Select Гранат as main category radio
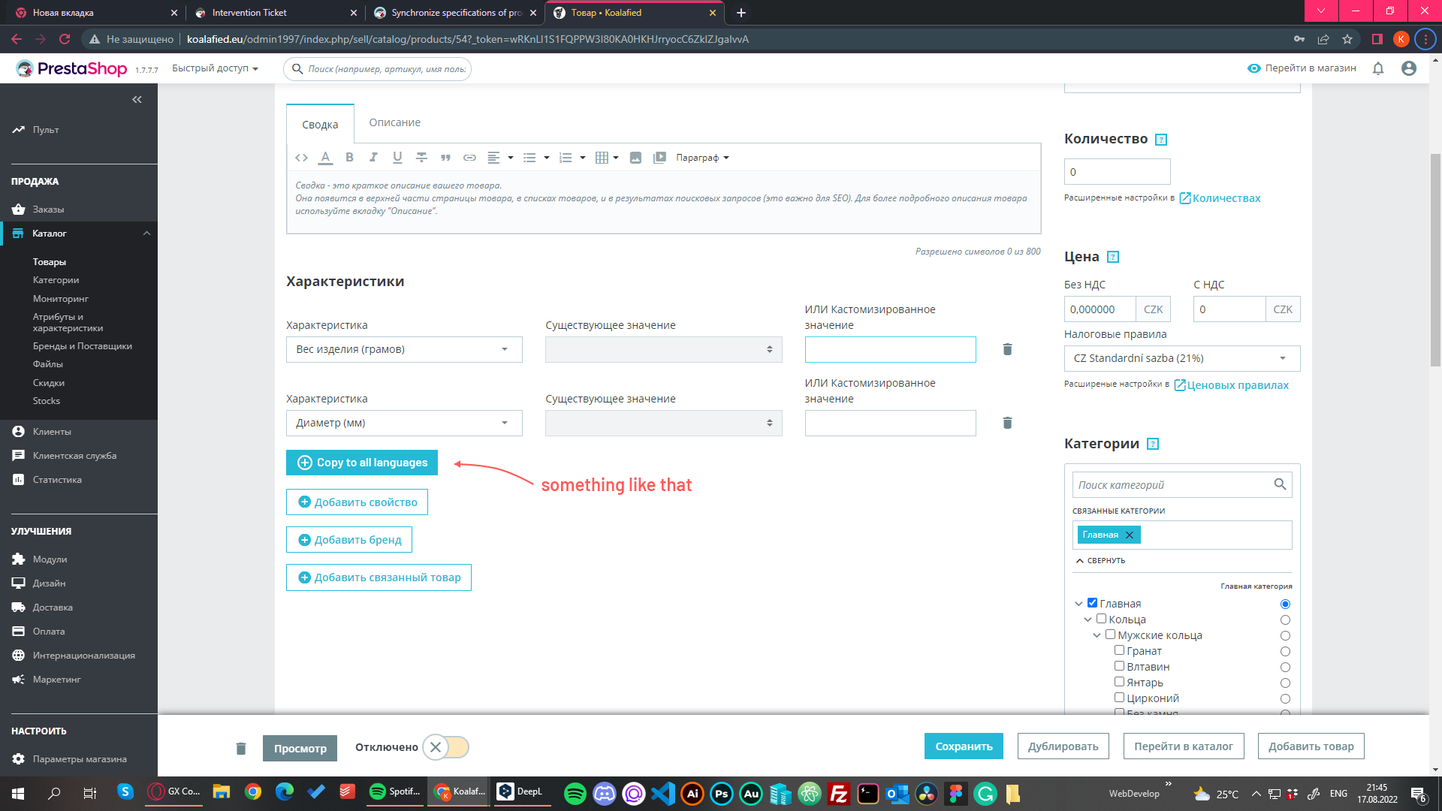Screen dimensions: 1442x811 [x=1285, y=651]
